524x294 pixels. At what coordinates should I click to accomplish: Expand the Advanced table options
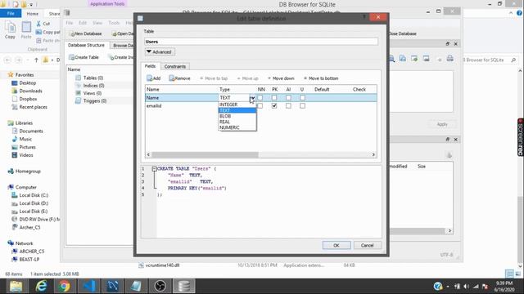pos(160,52)
